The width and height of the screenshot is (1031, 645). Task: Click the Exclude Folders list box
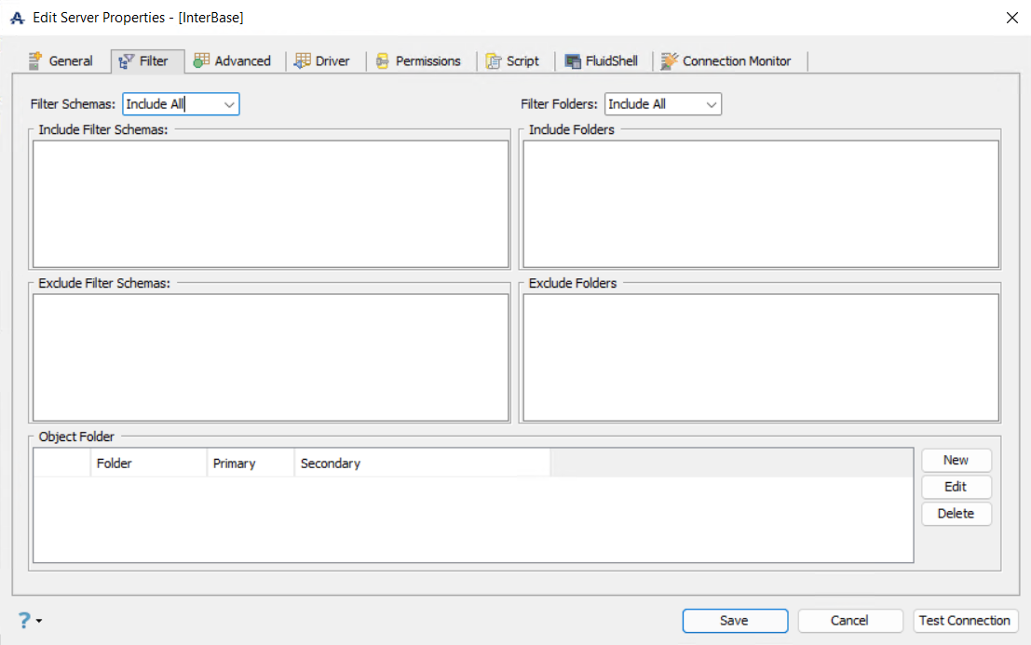point(761,357)
